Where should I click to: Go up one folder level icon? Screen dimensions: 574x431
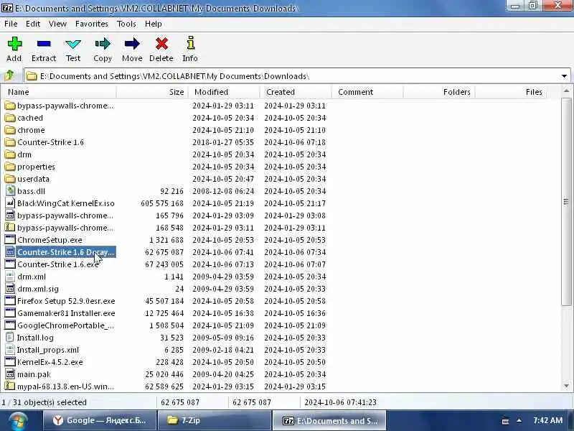(x=9, y=76)
